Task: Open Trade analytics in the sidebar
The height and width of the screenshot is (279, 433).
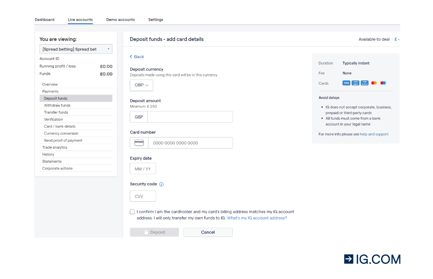Action: pos(55,147)
